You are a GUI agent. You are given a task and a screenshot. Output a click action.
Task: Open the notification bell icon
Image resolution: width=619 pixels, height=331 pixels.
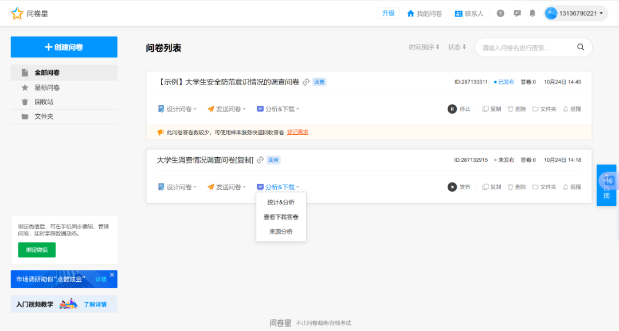[532, 13]
